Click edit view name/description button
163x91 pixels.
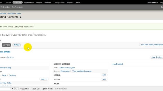click(x=151, y=45)
